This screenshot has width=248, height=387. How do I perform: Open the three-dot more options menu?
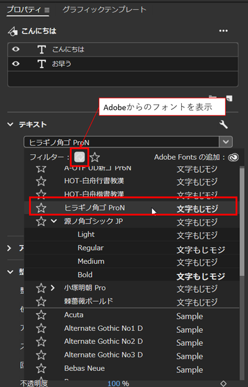click(x=223, y=31)
